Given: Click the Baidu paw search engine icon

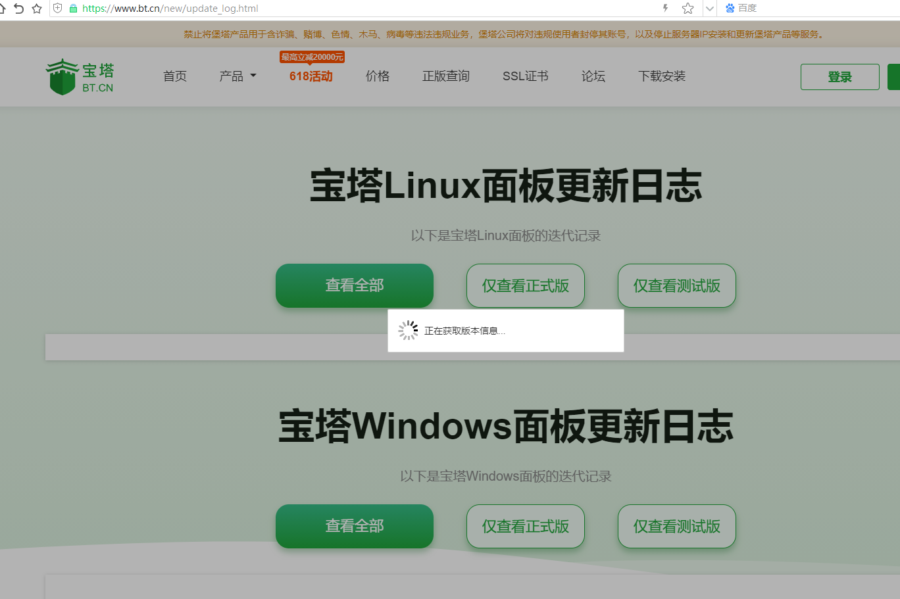Looking at the screenshot, I should coord(730,9).
